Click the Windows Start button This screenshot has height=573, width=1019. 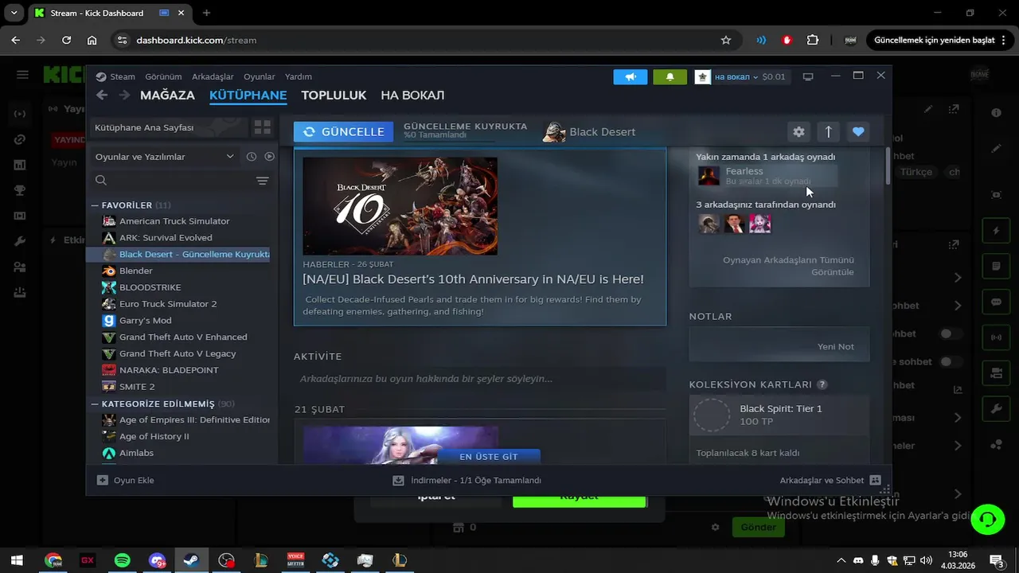click(16, 560)
